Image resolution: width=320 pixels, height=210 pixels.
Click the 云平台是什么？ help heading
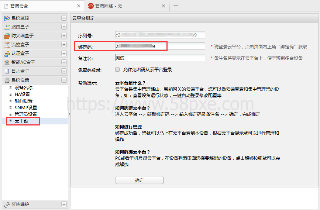[x=130, y=83]
